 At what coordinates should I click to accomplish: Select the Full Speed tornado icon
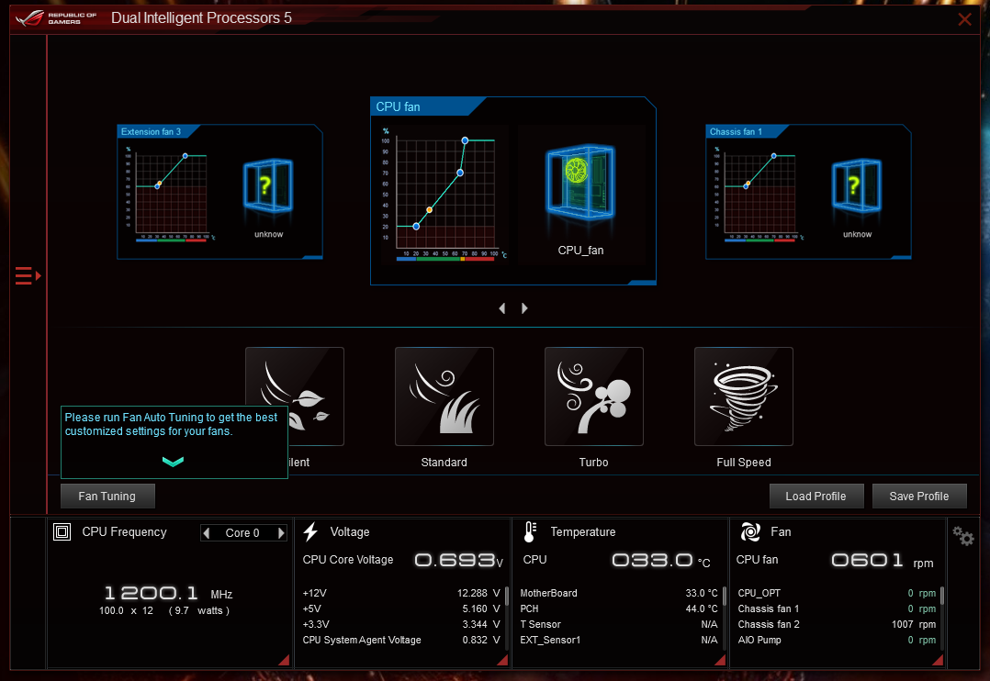744,396
